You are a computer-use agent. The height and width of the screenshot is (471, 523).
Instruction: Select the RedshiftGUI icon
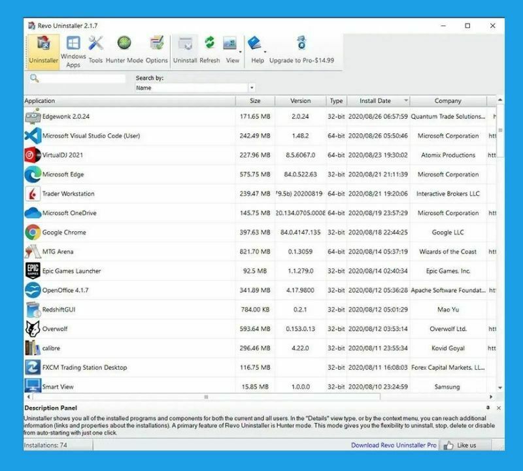coord(33,310)
